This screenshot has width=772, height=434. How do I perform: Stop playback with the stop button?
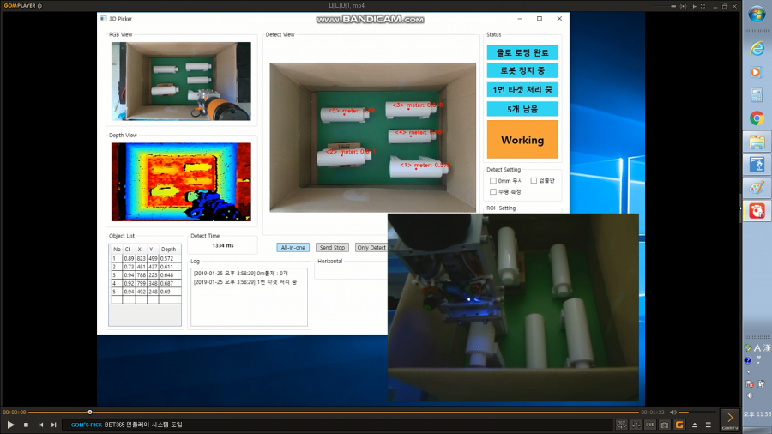(26, 425)
